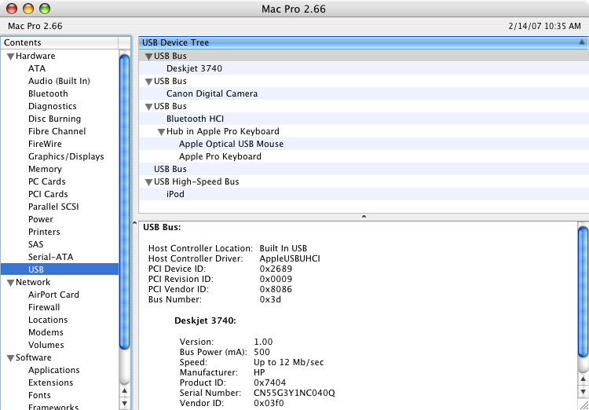Screen dimensions: 589x410
Task: Click the 2/14/07 10:35 AM timestamp
Action: click(545, 26)
